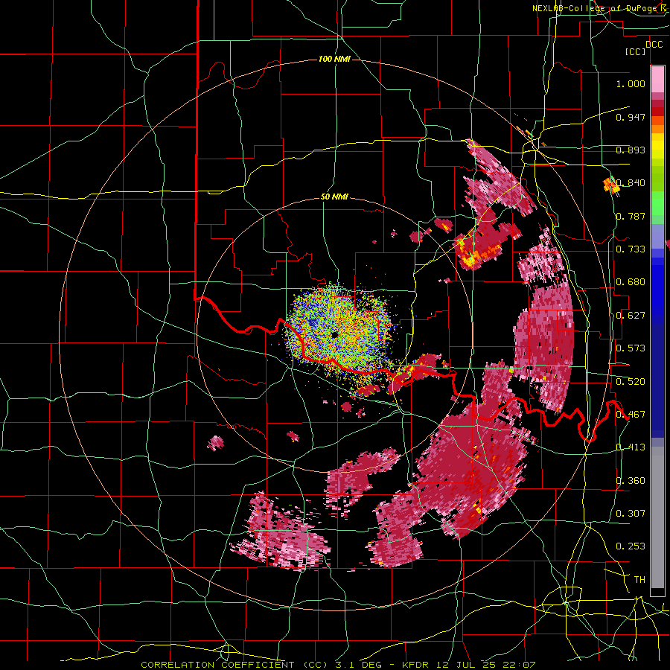This screenshot has width=670, height=670.
Task: Click the "TH" threshold label on the legend
Action: click(639, 580)
